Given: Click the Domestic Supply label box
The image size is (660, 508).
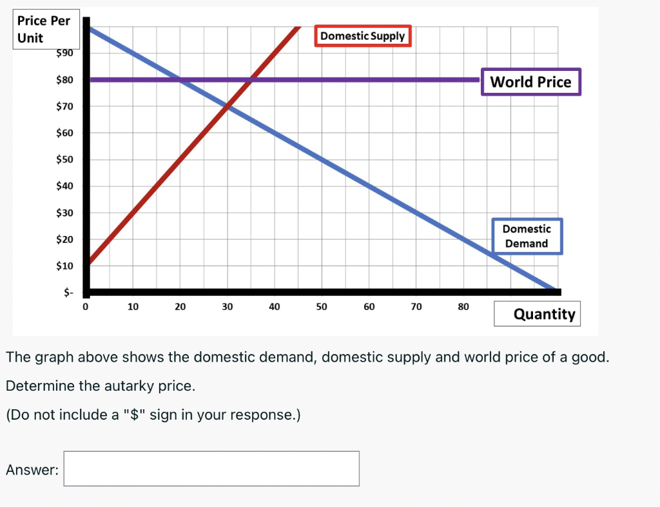Looking at the screenshot, I should click(362, 36).
